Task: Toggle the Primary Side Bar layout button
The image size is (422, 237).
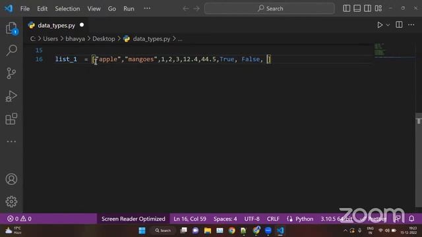Action: (347, 9)
